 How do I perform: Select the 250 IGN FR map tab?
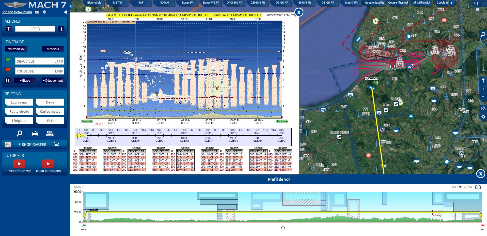coord(258,3)
